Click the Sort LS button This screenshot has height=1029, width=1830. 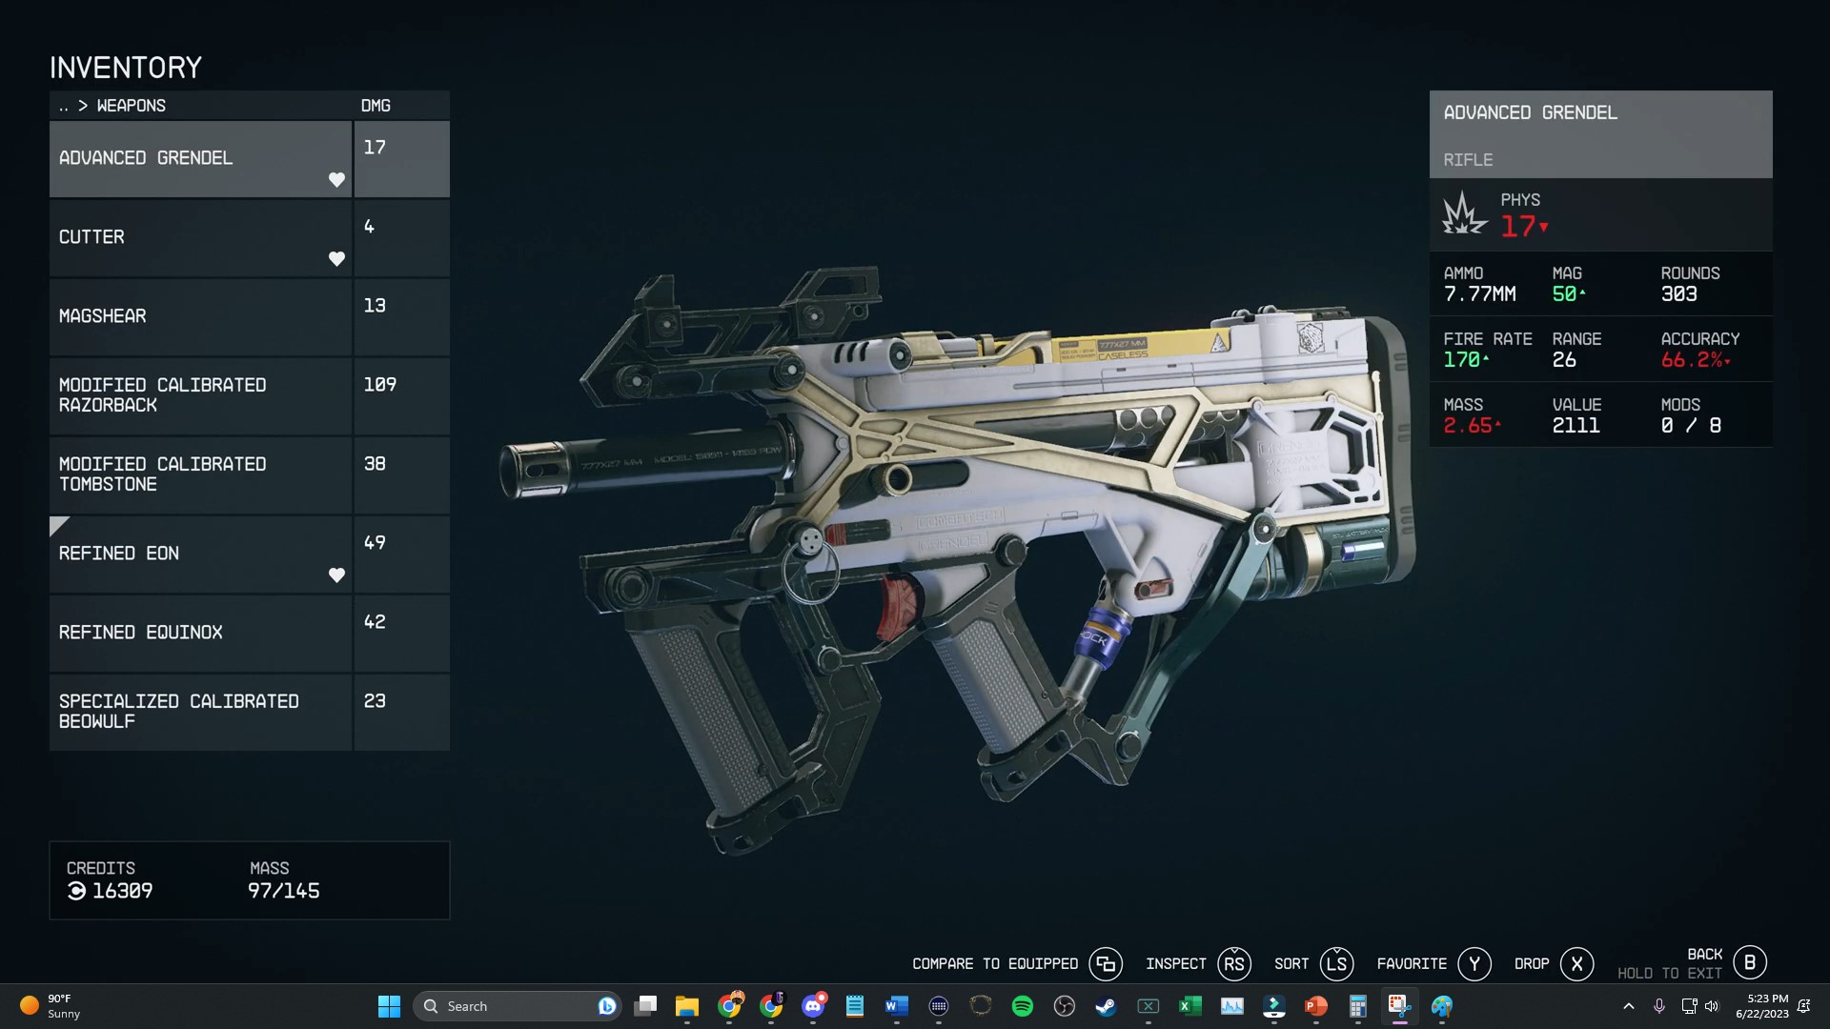pos(1336,964)
